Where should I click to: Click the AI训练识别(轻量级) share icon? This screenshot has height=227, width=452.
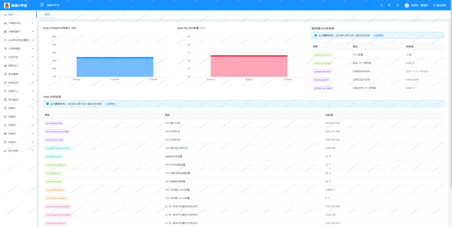5,40
